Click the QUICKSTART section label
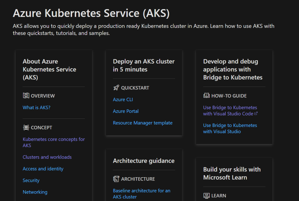 coord(135,88)
